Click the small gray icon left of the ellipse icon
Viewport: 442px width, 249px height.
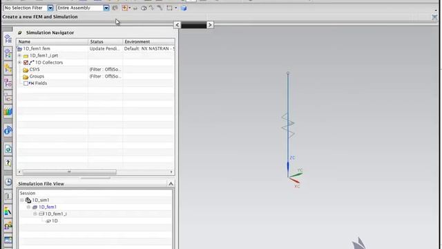tap(135, 8)
